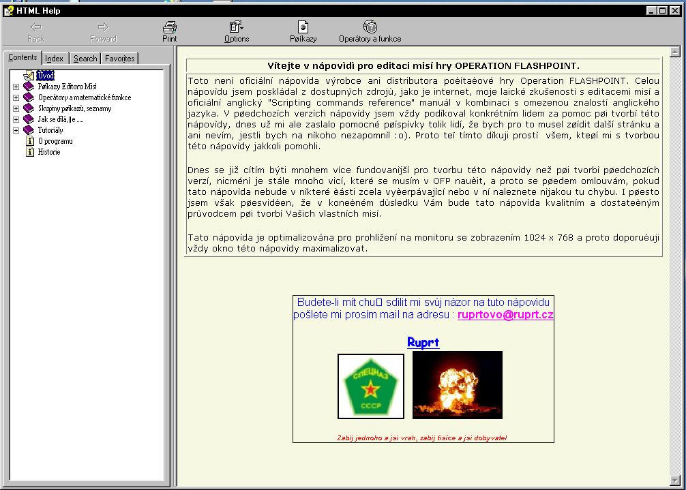
Task: Click the Back arrow icon
Action: coord(36,27)
